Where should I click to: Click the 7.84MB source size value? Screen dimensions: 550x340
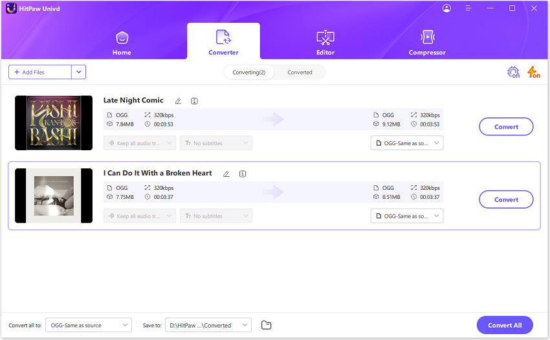point(125,124)
